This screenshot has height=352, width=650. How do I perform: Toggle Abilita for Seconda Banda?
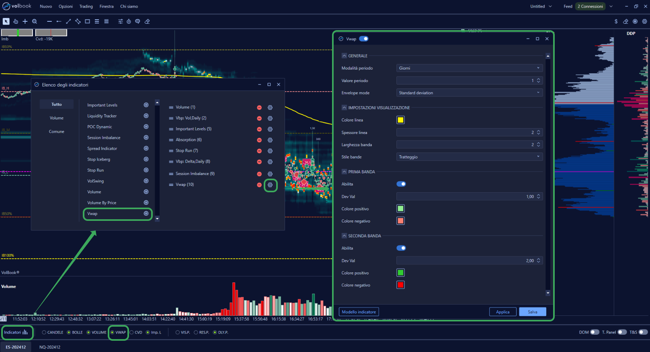[401, 248]
